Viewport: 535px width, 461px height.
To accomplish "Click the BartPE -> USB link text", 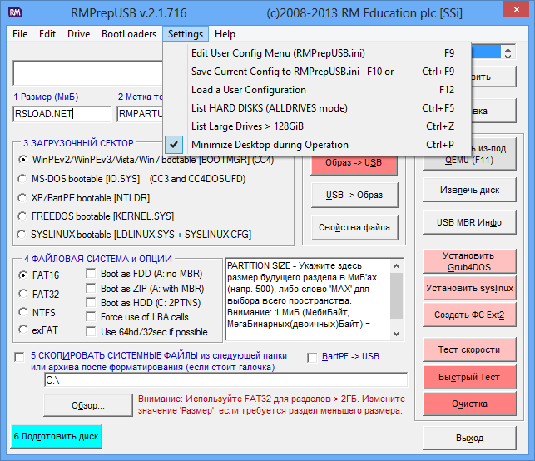I will tap(350, 357).
